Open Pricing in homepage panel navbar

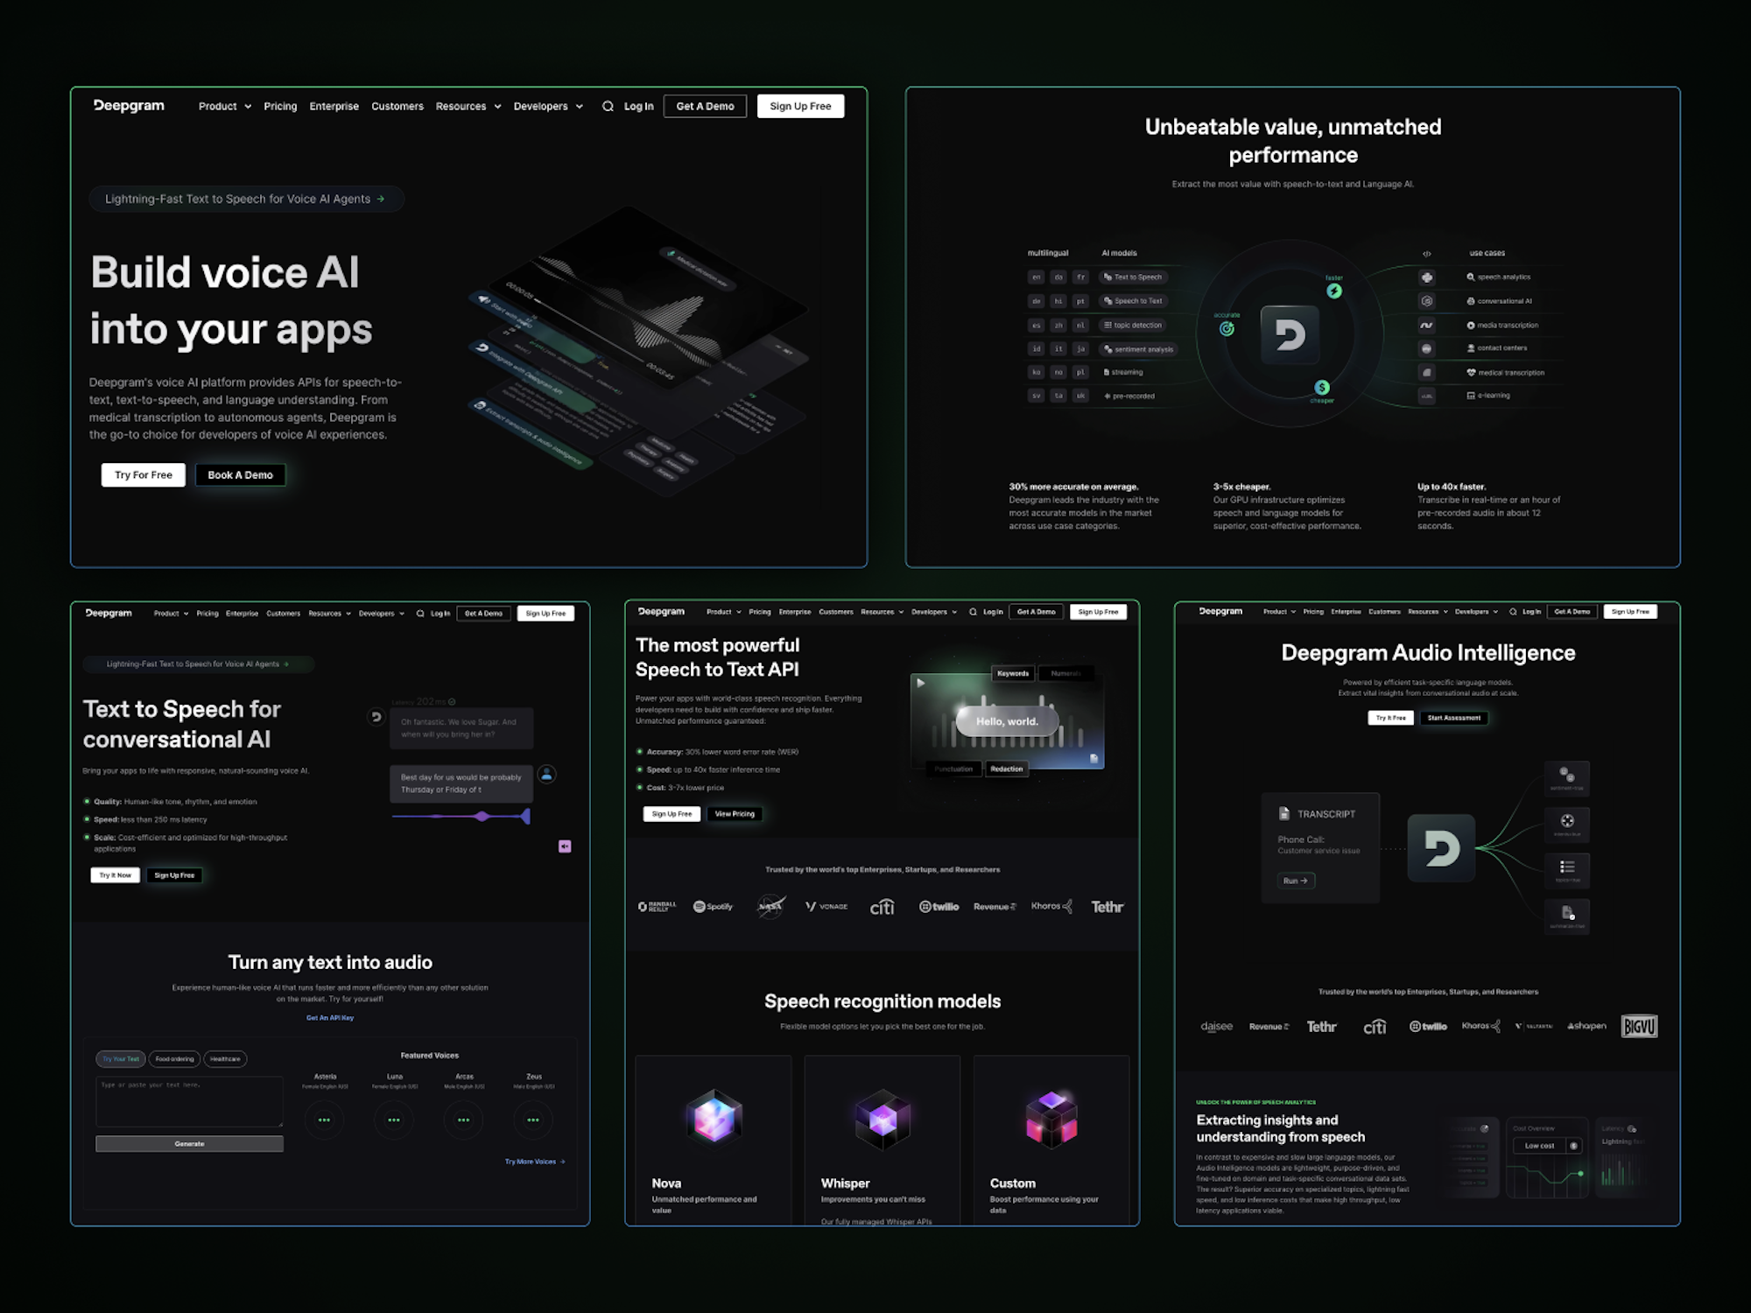(x=280, y=107)
